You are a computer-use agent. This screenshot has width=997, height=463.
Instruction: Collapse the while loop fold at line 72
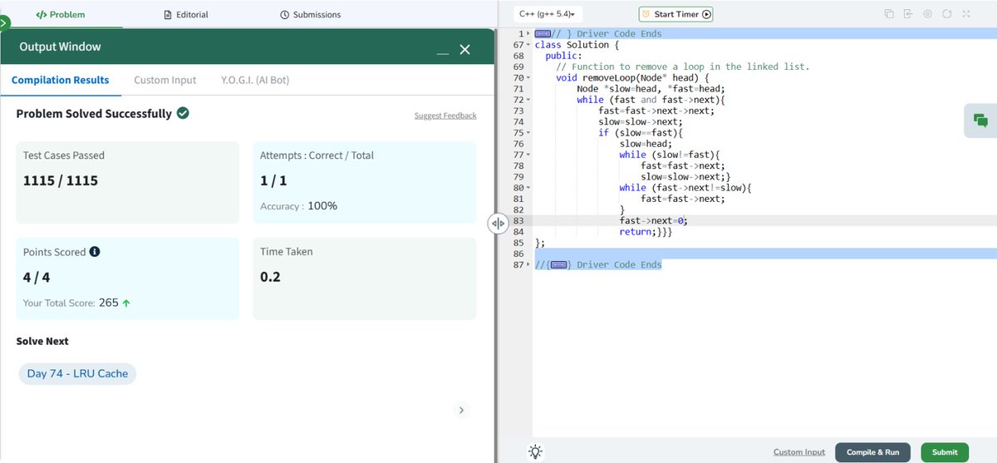(530, 100)
